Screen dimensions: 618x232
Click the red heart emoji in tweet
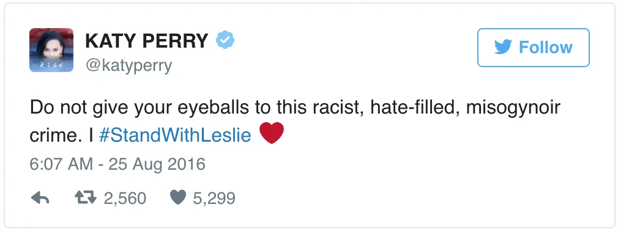pos(272,133)
